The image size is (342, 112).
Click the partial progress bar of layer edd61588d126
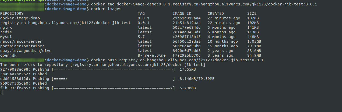[x=113, y=79]
